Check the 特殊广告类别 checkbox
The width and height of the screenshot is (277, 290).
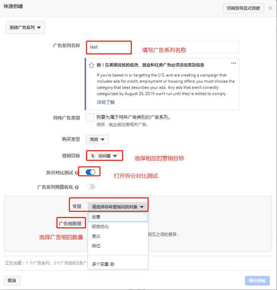coord(90,118)
